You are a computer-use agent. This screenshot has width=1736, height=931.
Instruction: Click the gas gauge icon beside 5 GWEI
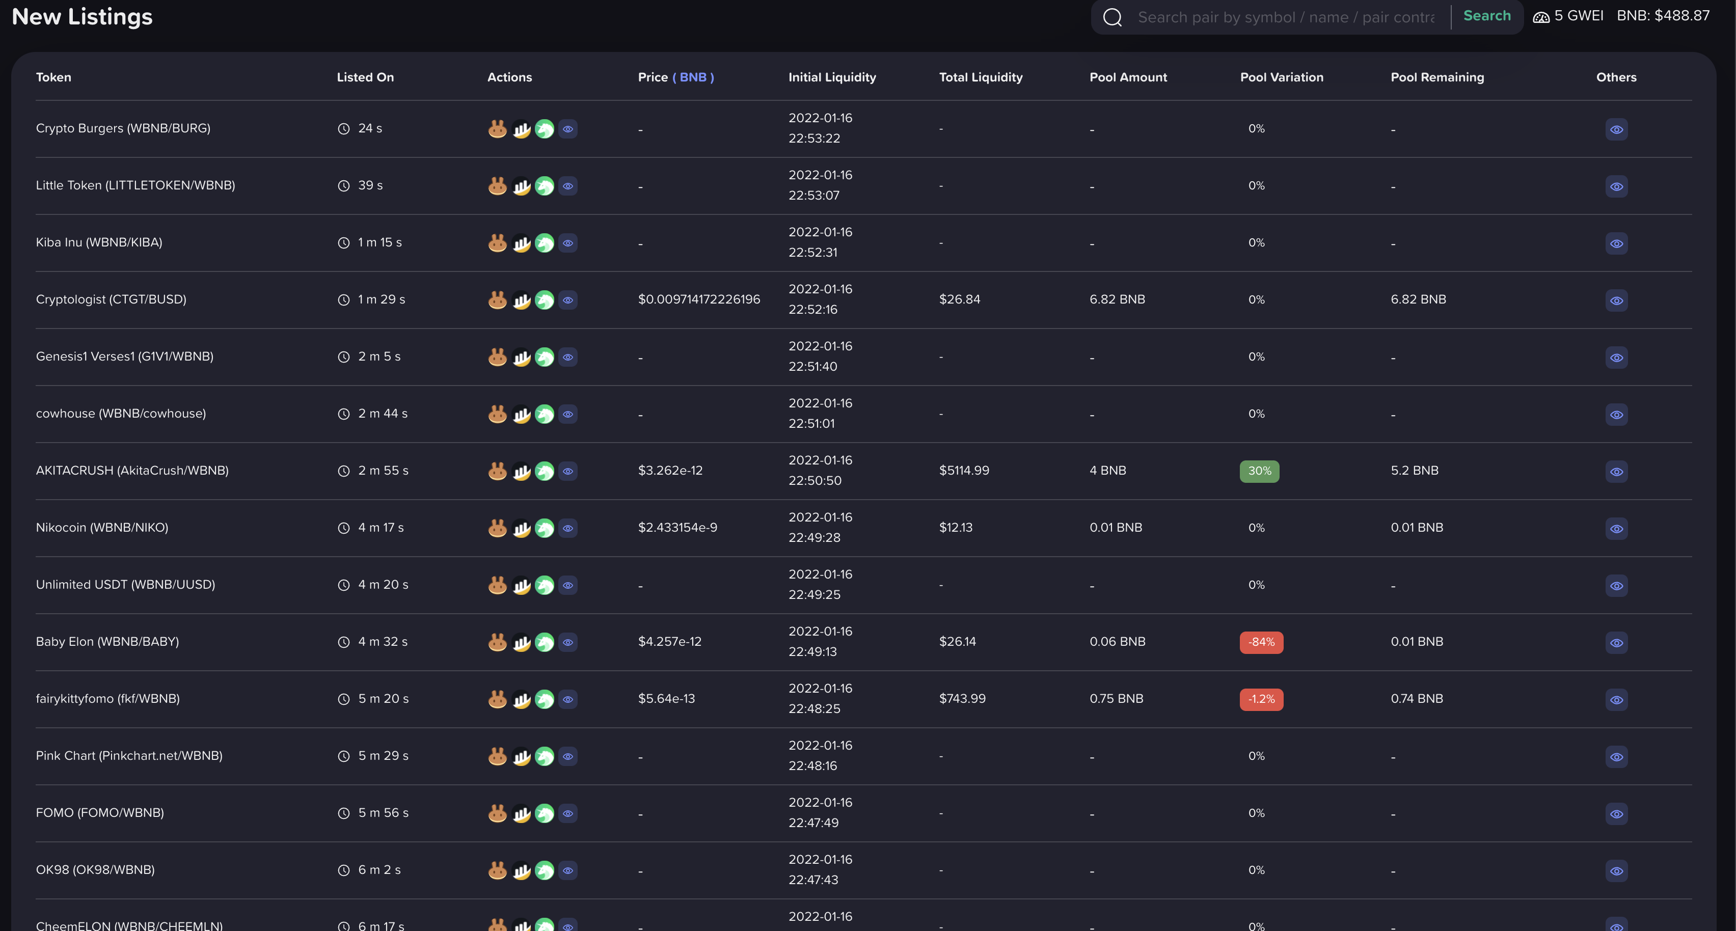(x=1541, y=17)
